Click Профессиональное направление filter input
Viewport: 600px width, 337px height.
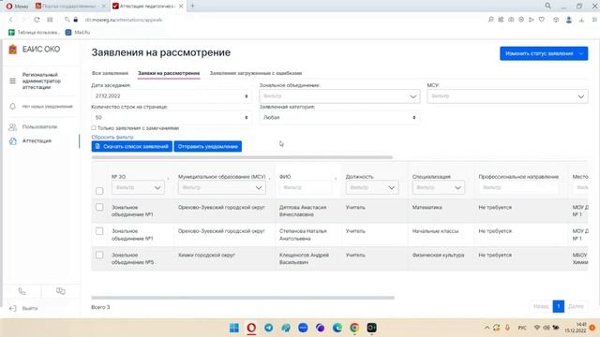click(518, 187)
